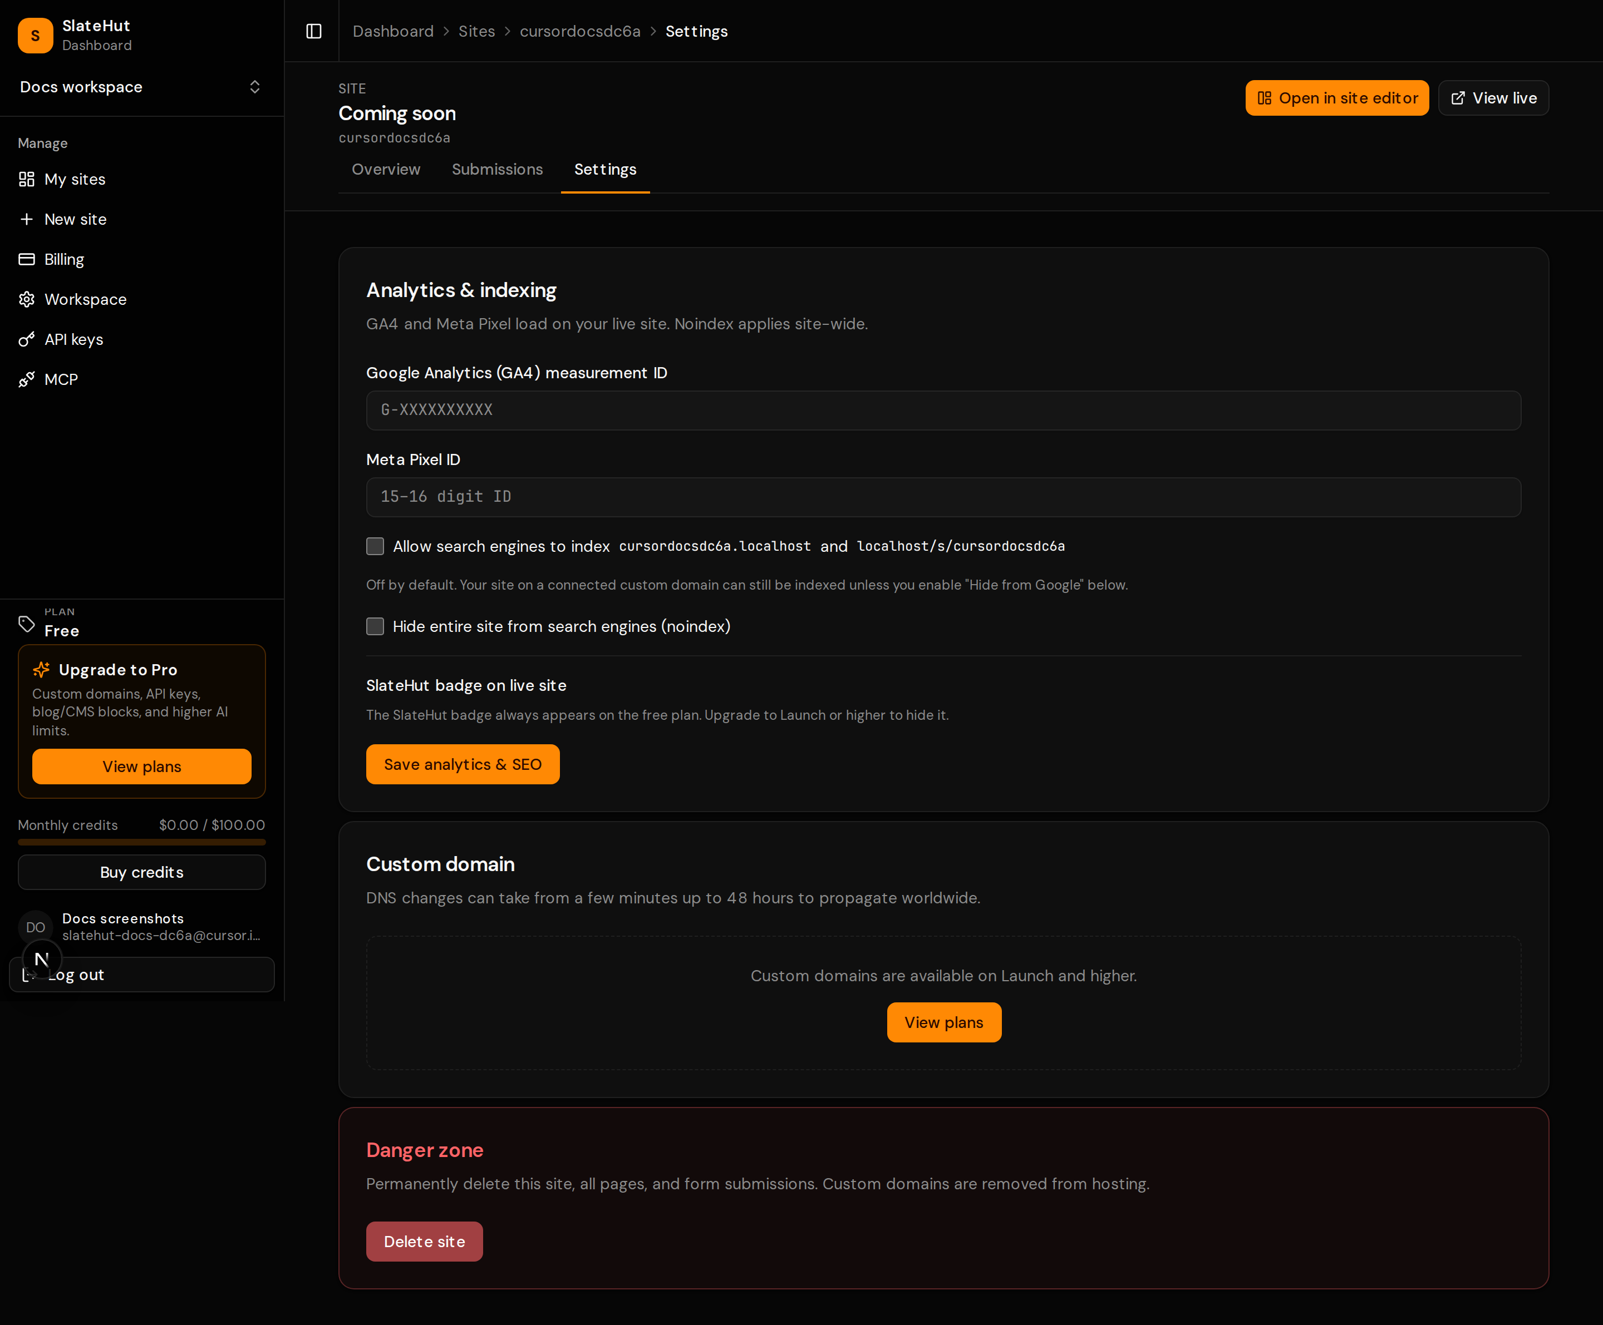This screenshot has width=1603, height=1325.
Task: Click the DO user avatar
Action: [x=35, y=927]
